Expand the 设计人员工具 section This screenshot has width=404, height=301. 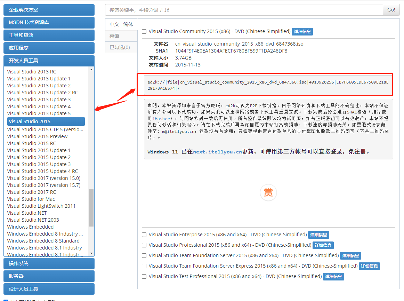coord(49,289)
